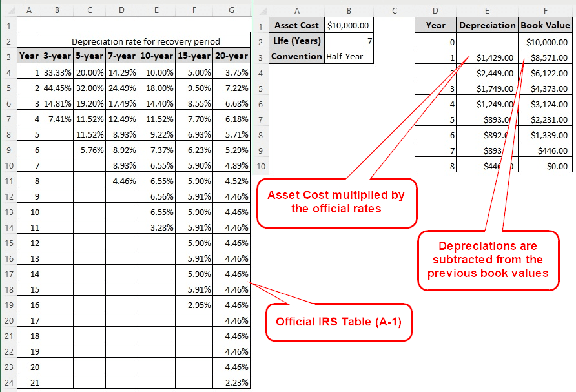This screenshot has width=576, height=392.
Task: Click the 20-year column heading cell
Action: coord(232,56)
